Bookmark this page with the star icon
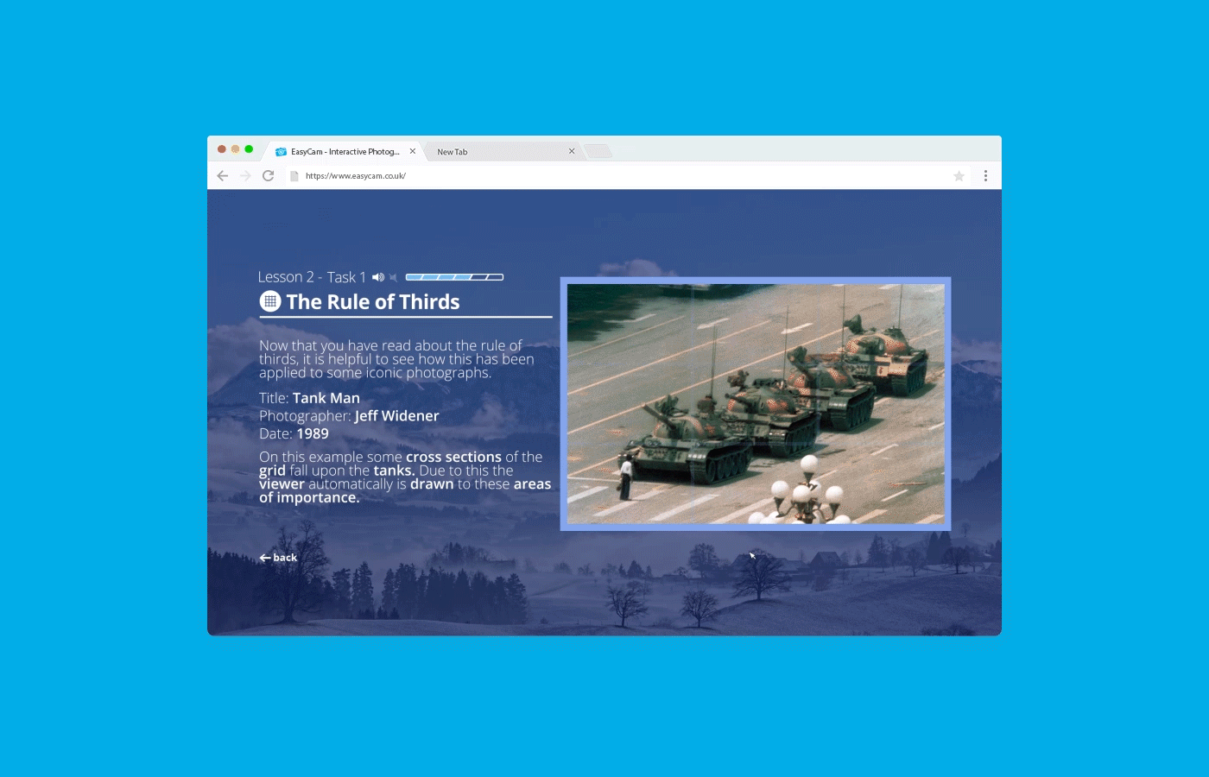This screenshot has width=1209, height=777. [x=959, y=176]
